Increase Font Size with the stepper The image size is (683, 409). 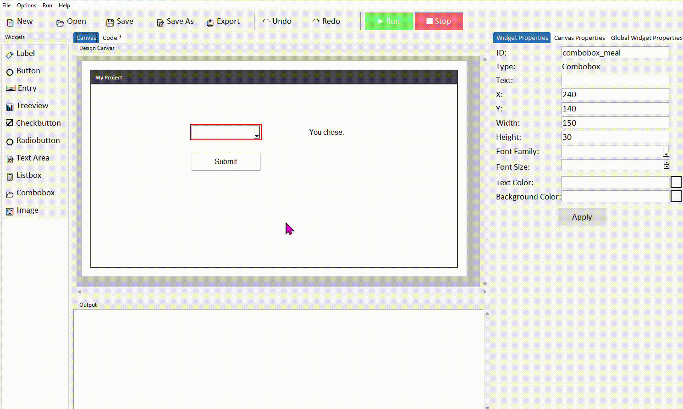coord(666,163)
